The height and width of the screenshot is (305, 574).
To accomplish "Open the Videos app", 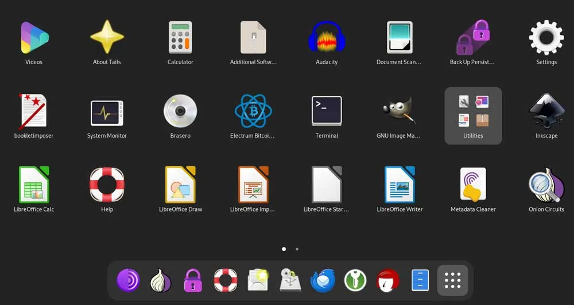I will [x=34, y=38].
